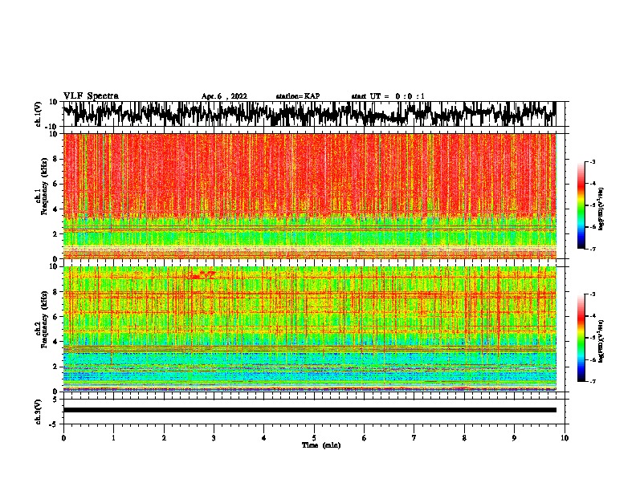Click the time axis tick label "6"
The height and width of the screenshot is (491, 636).
click(x=365, y=438)
